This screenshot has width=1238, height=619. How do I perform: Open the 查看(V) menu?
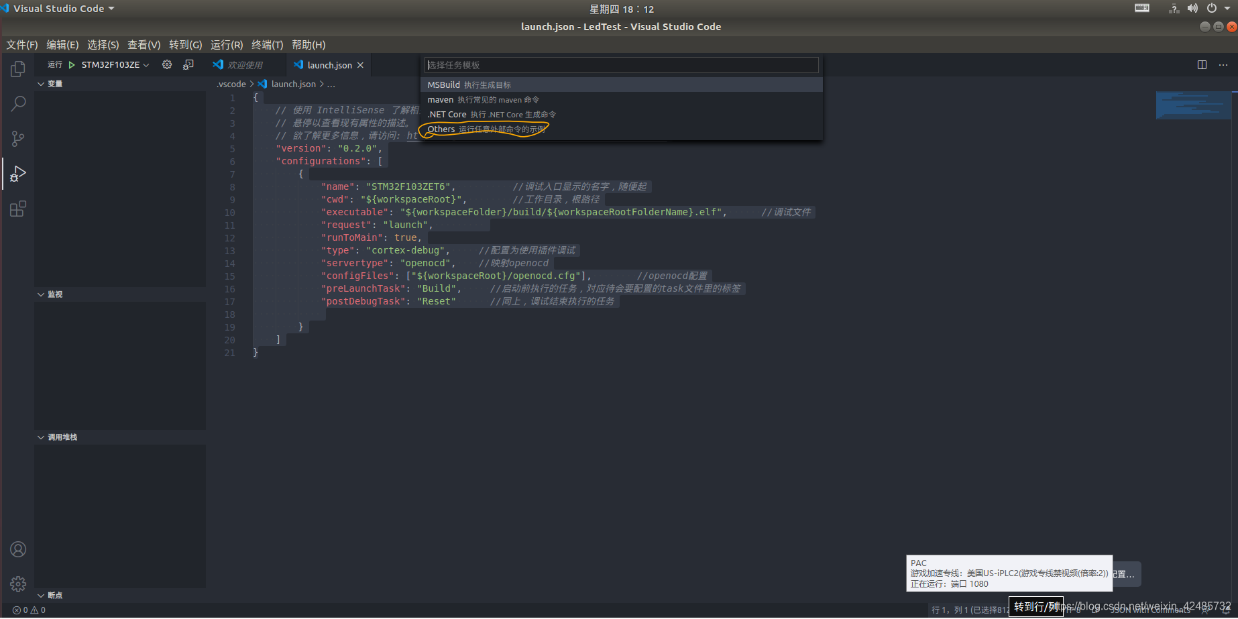pos(144,45)
